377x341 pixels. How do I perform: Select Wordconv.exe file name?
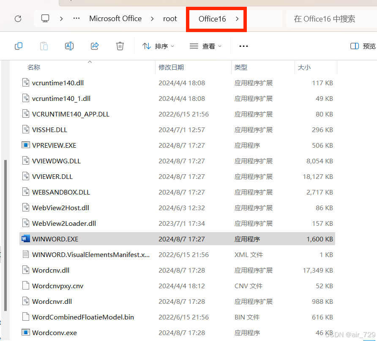[x=55, y=333]
